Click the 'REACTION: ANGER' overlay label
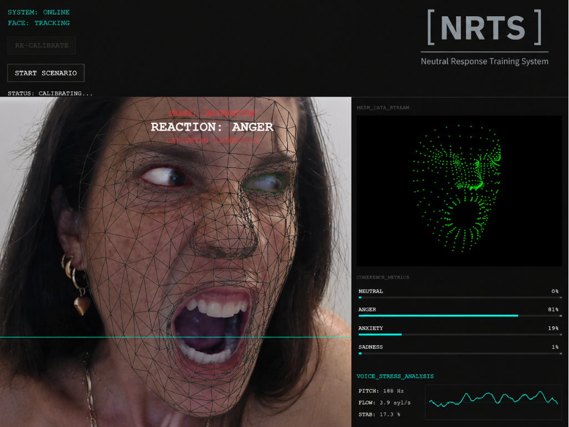Viewport: 569px width, 427px height. coord(212,127)
